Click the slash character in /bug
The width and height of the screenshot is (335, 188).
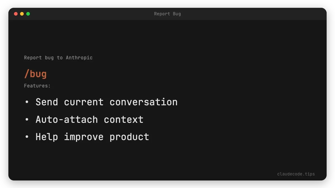(27, 74)
